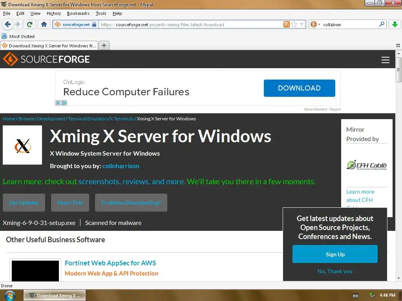The width and height of the screenshot is (402, 301).
Task: Reload the page with the refresh icon
Action: (29, 24)
